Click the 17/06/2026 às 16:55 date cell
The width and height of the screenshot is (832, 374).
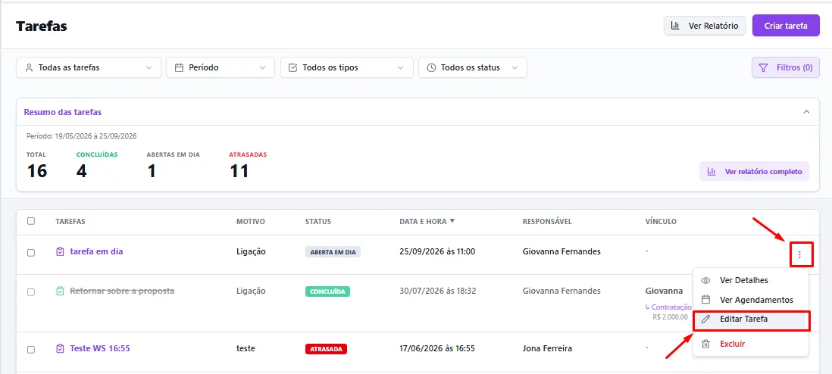click(437, 349)
